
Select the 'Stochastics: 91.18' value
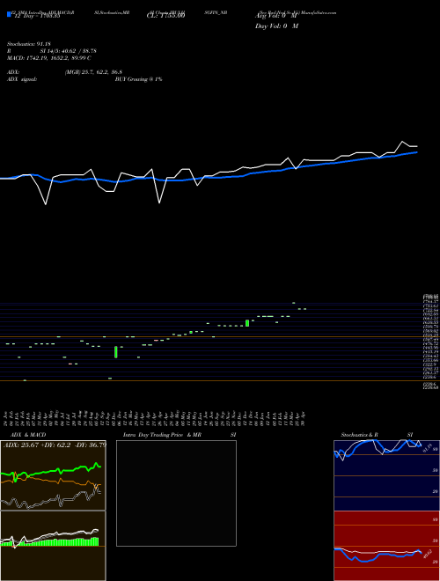29,44
